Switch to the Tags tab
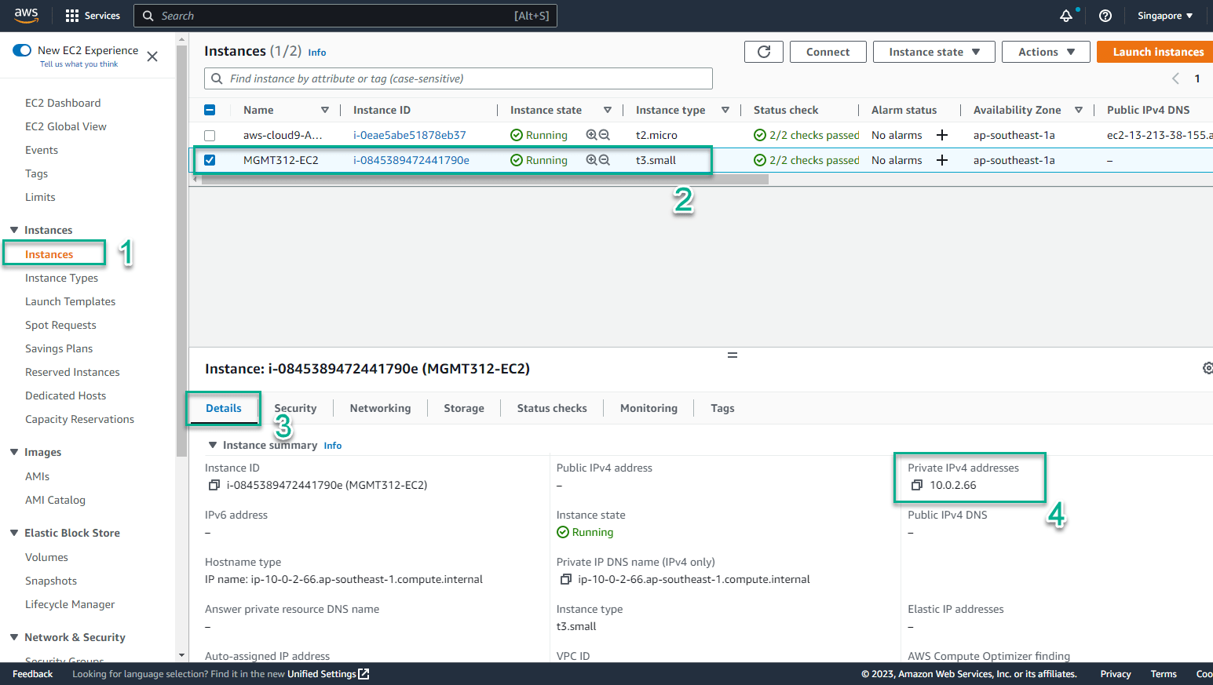The width and height of the screenshot is (1213, 685). pyautogui.click(x=722, y=408)
